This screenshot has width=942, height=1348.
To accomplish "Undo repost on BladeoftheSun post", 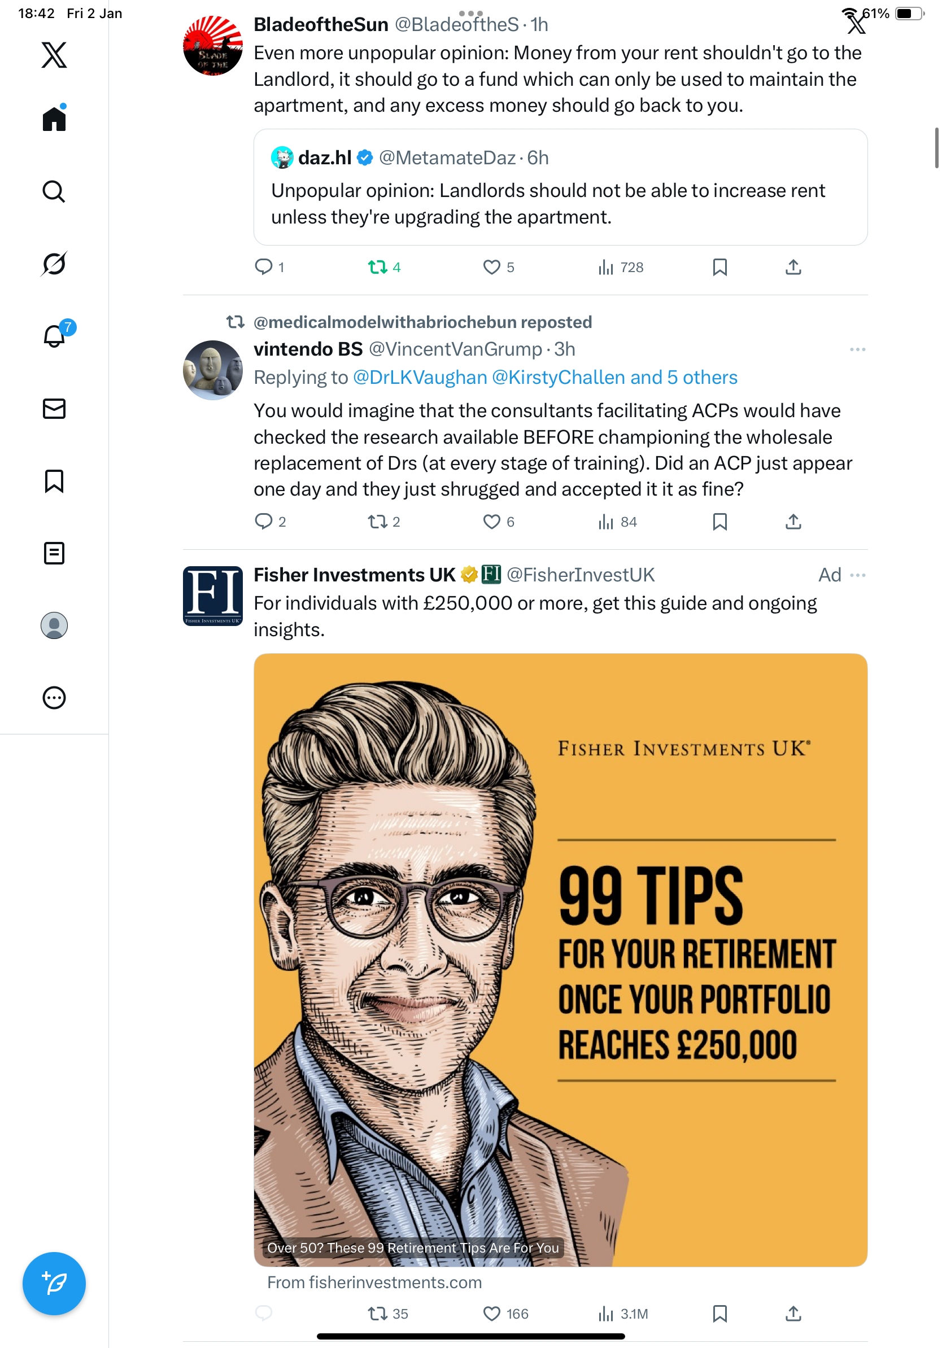I will click(384, 268).
